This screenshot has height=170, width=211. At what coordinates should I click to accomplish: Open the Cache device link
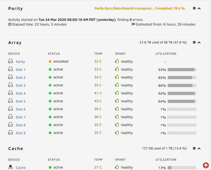pos(21,168)
